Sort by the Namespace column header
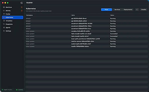 tap(29, 15)
